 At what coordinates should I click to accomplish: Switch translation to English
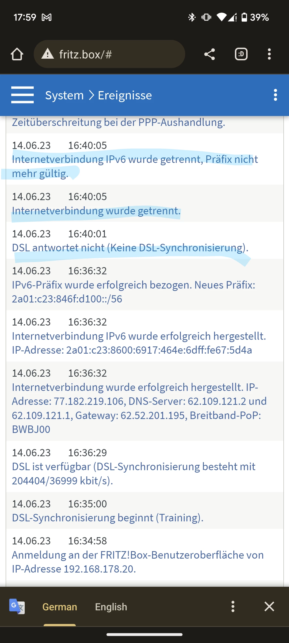[111, 607]
